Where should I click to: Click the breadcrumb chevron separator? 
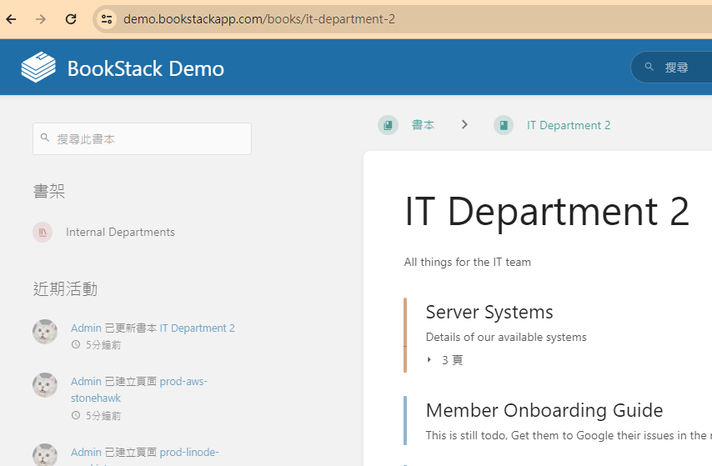[x=464, y=124]
